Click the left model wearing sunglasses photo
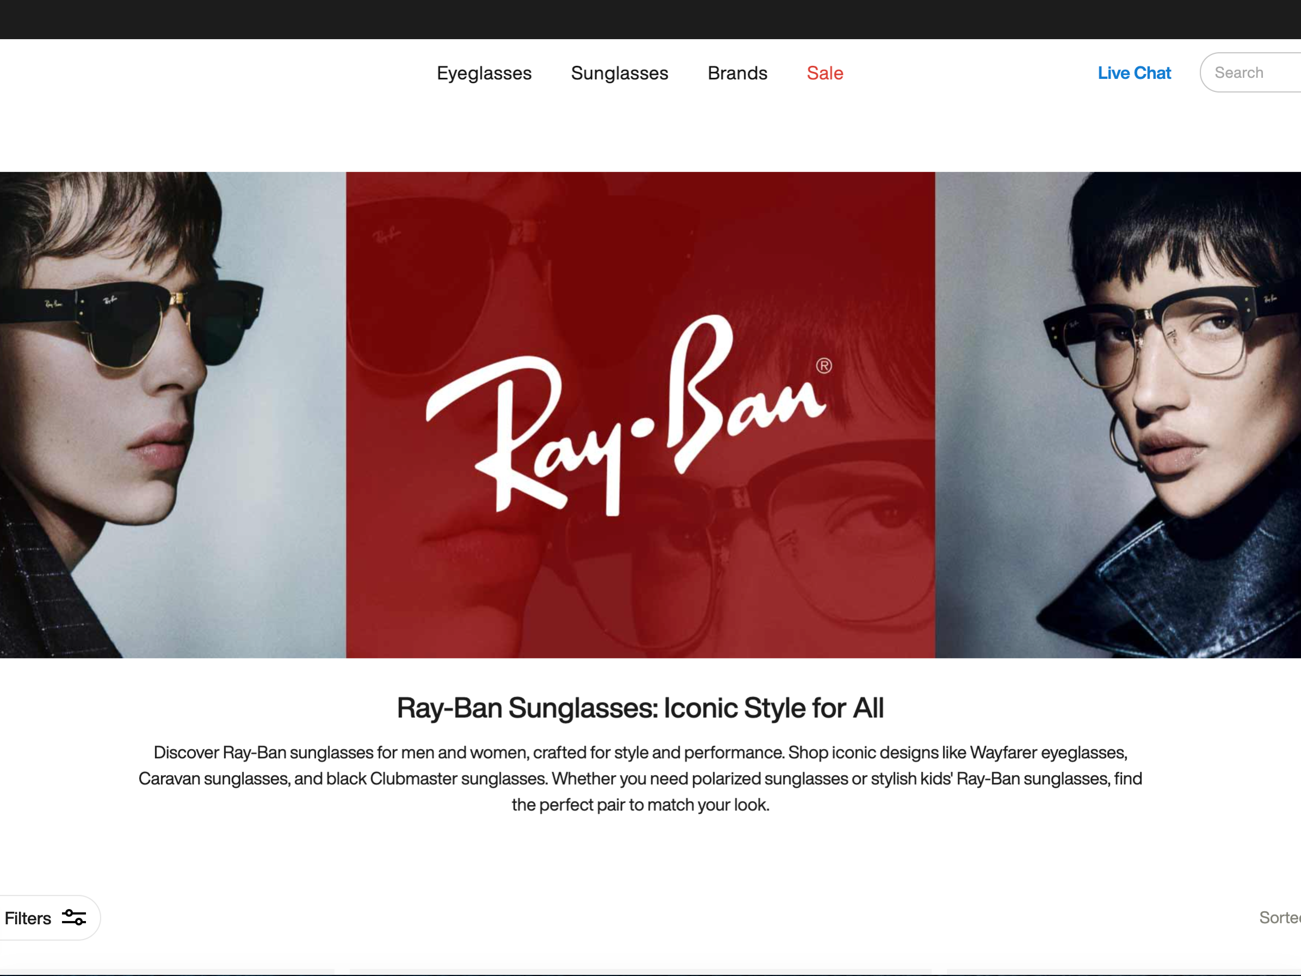 [x=173, y=415]
